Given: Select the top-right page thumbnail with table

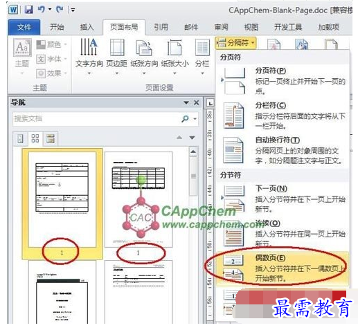Looking at the screenshot, I should tap(138, 199).
